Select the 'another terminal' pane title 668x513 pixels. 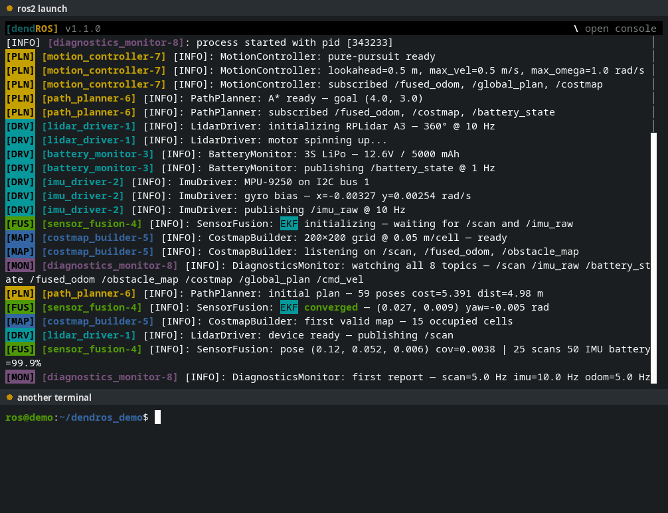(54, 398)
